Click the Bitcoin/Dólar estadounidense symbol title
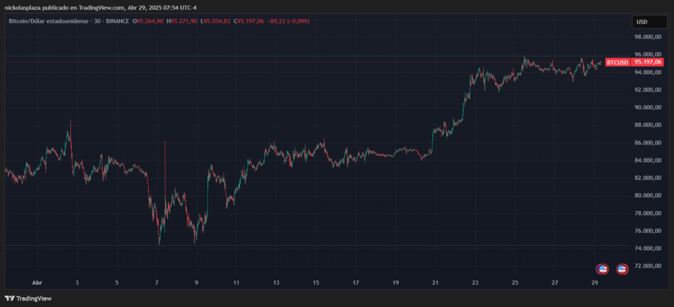 [x=50, y=21]
